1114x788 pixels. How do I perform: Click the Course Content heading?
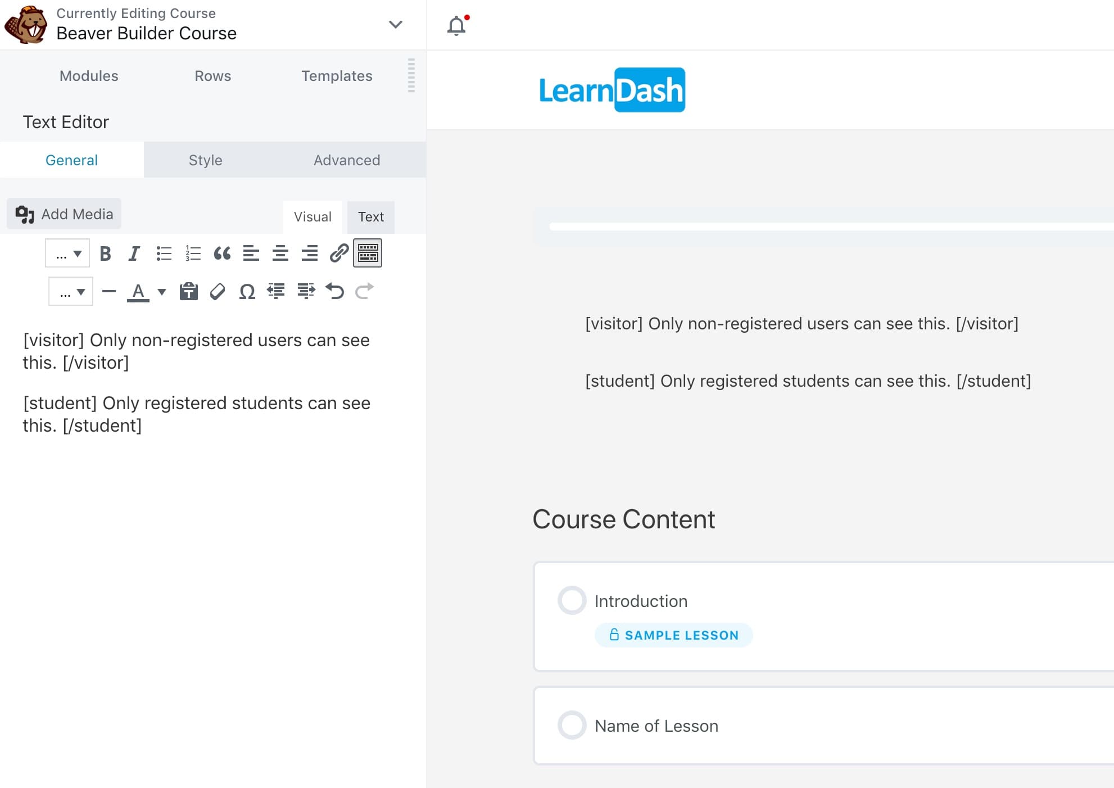pos(624,519)
